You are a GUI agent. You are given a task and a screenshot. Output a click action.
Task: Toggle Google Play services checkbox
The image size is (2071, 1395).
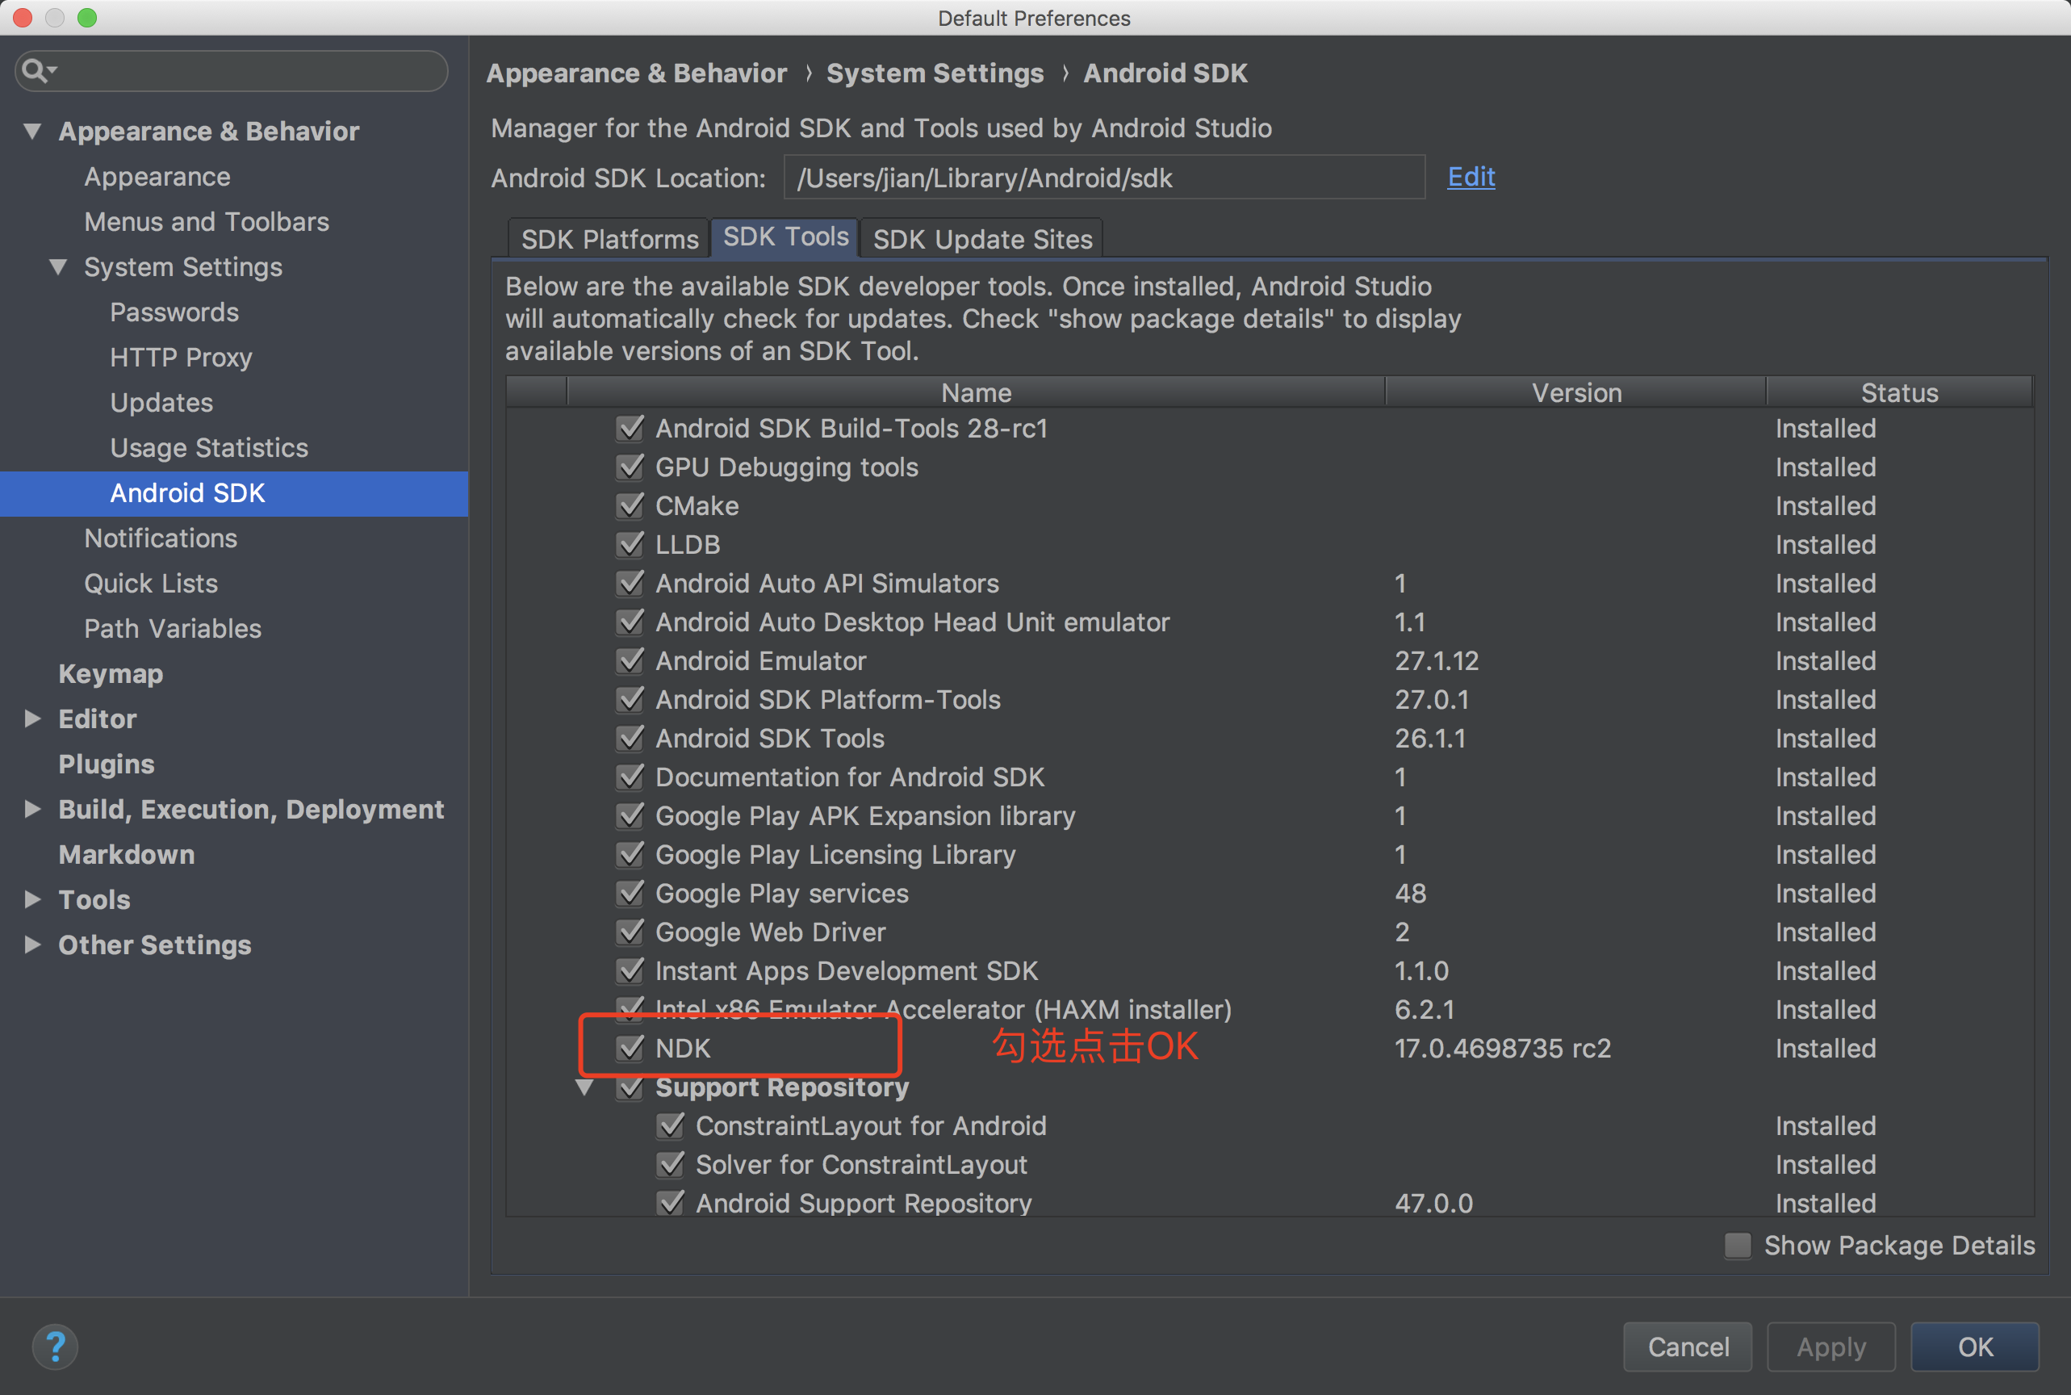[630, 892]
